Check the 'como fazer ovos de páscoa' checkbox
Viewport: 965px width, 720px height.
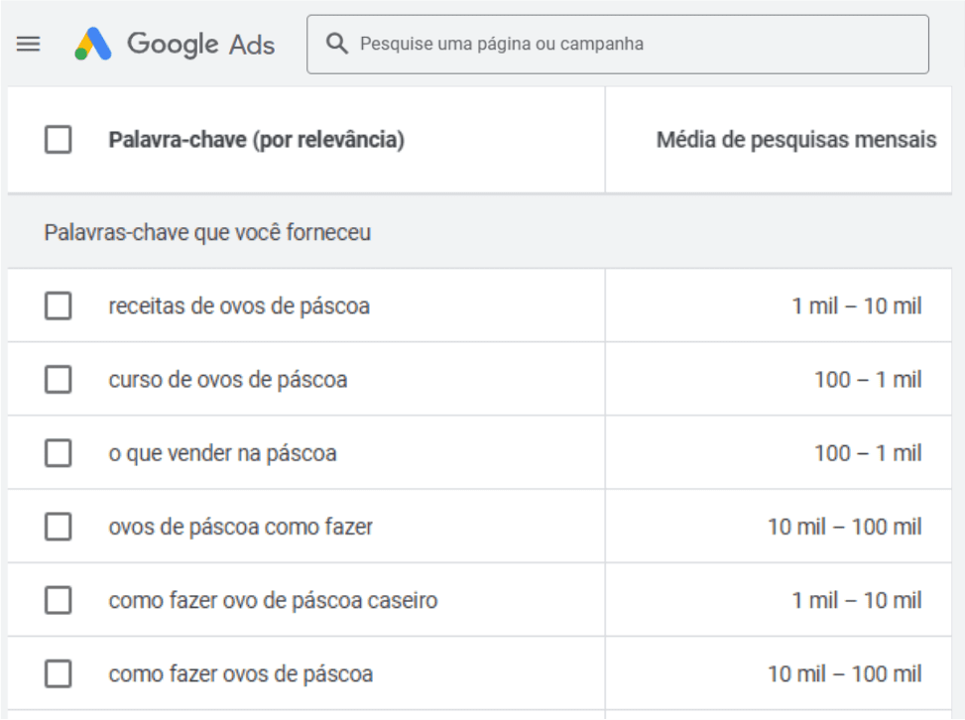point(59,674)
